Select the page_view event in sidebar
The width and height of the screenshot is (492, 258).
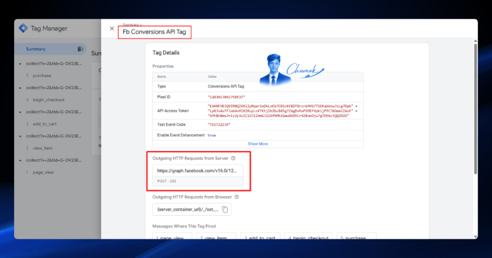click(x=43, y=172)
